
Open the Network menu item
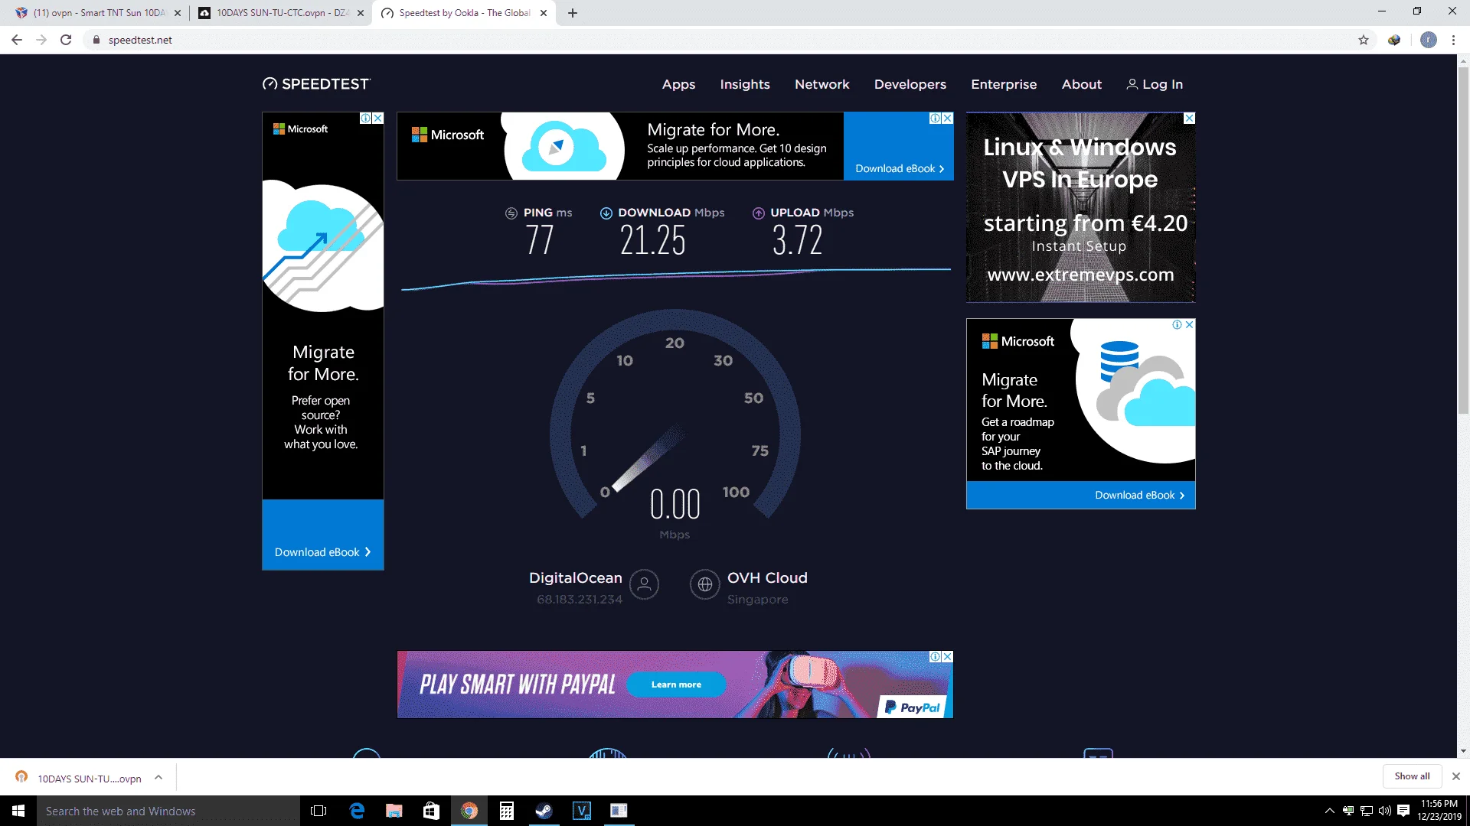(822, 84)
